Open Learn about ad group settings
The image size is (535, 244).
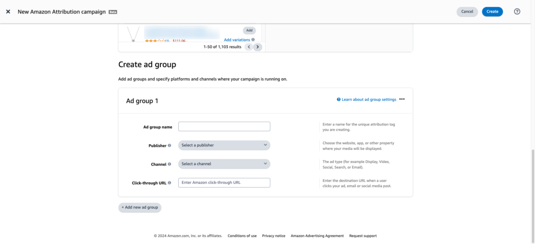pos(366,100)
